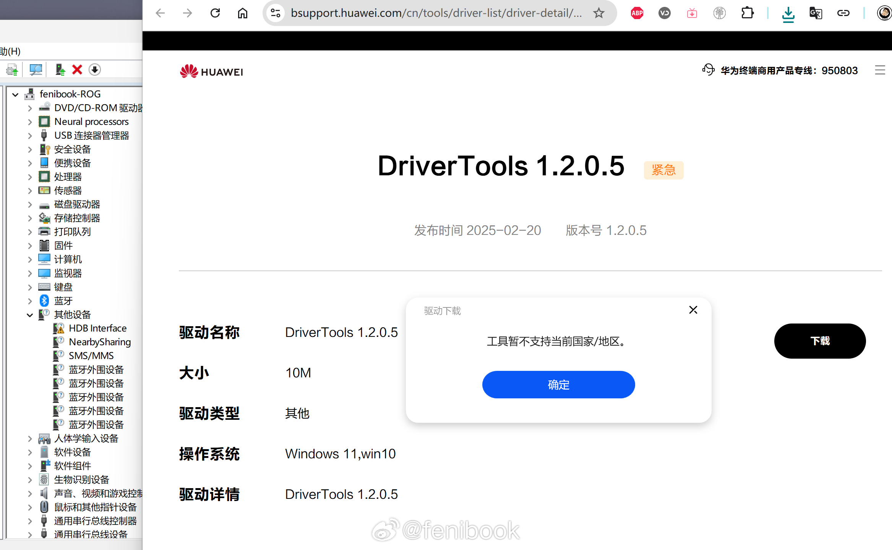Click the 紧急 urgent badge
892x550 pixels.
(663, 170)
